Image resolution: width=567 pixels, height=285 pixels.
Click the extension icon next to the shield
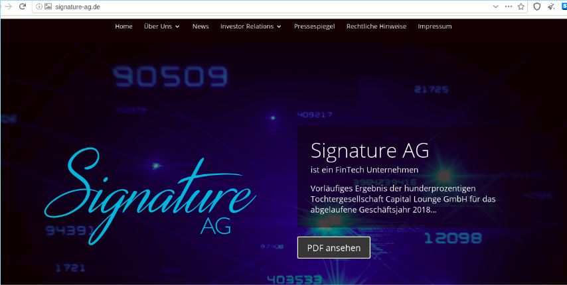(551, 7)
